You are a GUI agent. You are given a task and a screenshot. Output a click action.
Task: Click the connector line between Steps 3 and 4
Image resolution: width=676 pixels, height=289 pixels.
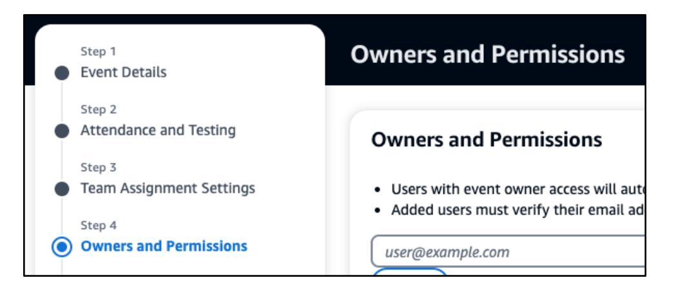(x=62, y=218)
